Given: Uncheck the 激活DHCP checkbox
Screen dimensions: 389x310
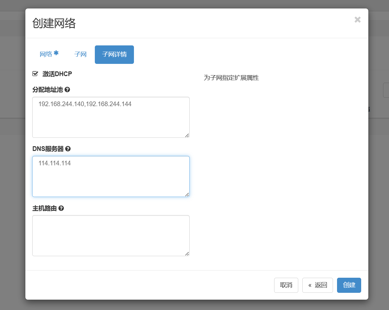Looking at the screenshot, I should [x=35, y=74].
